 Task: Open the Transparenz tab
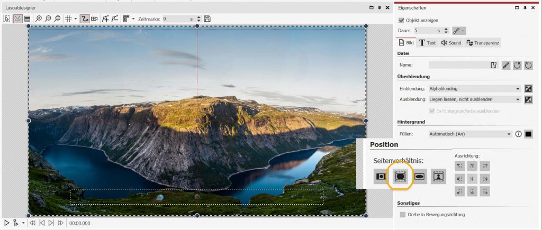483,43
